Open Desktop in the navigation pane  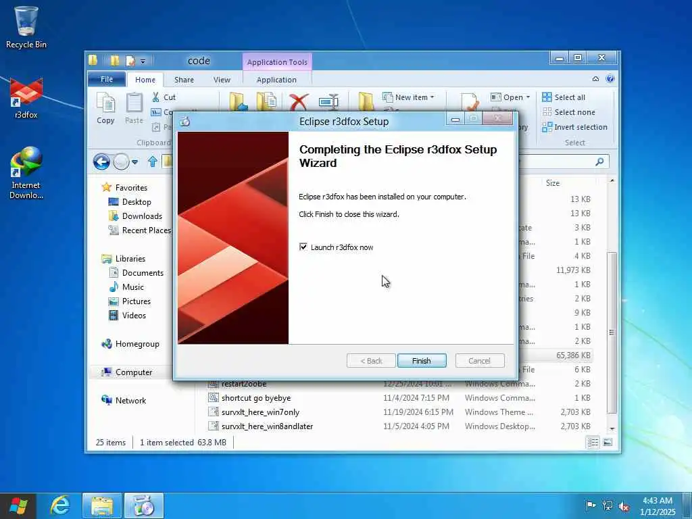137,201
